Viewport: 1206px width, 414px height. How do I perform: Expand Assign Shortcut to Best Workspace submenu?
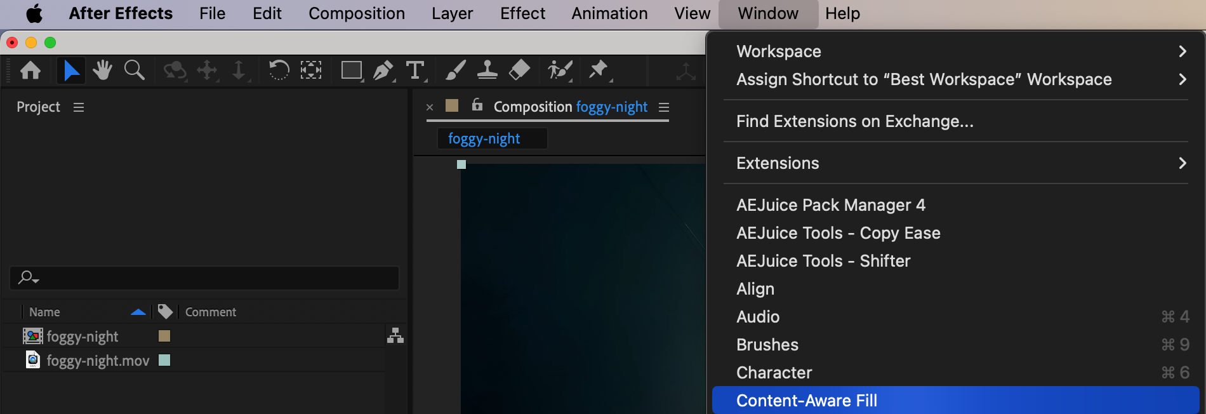tap(956, 79)
